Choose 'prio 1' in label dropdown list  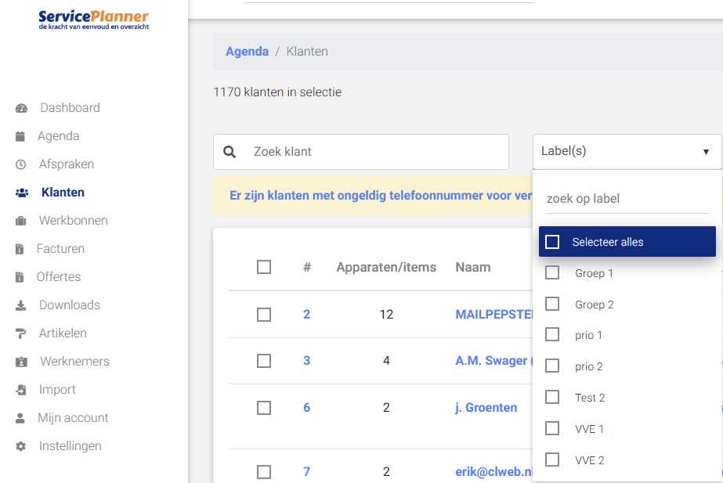coord(588,335)
